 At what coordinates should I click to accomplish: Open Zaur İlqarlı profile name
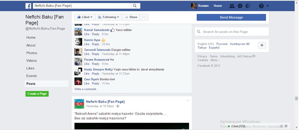point(92,79)
